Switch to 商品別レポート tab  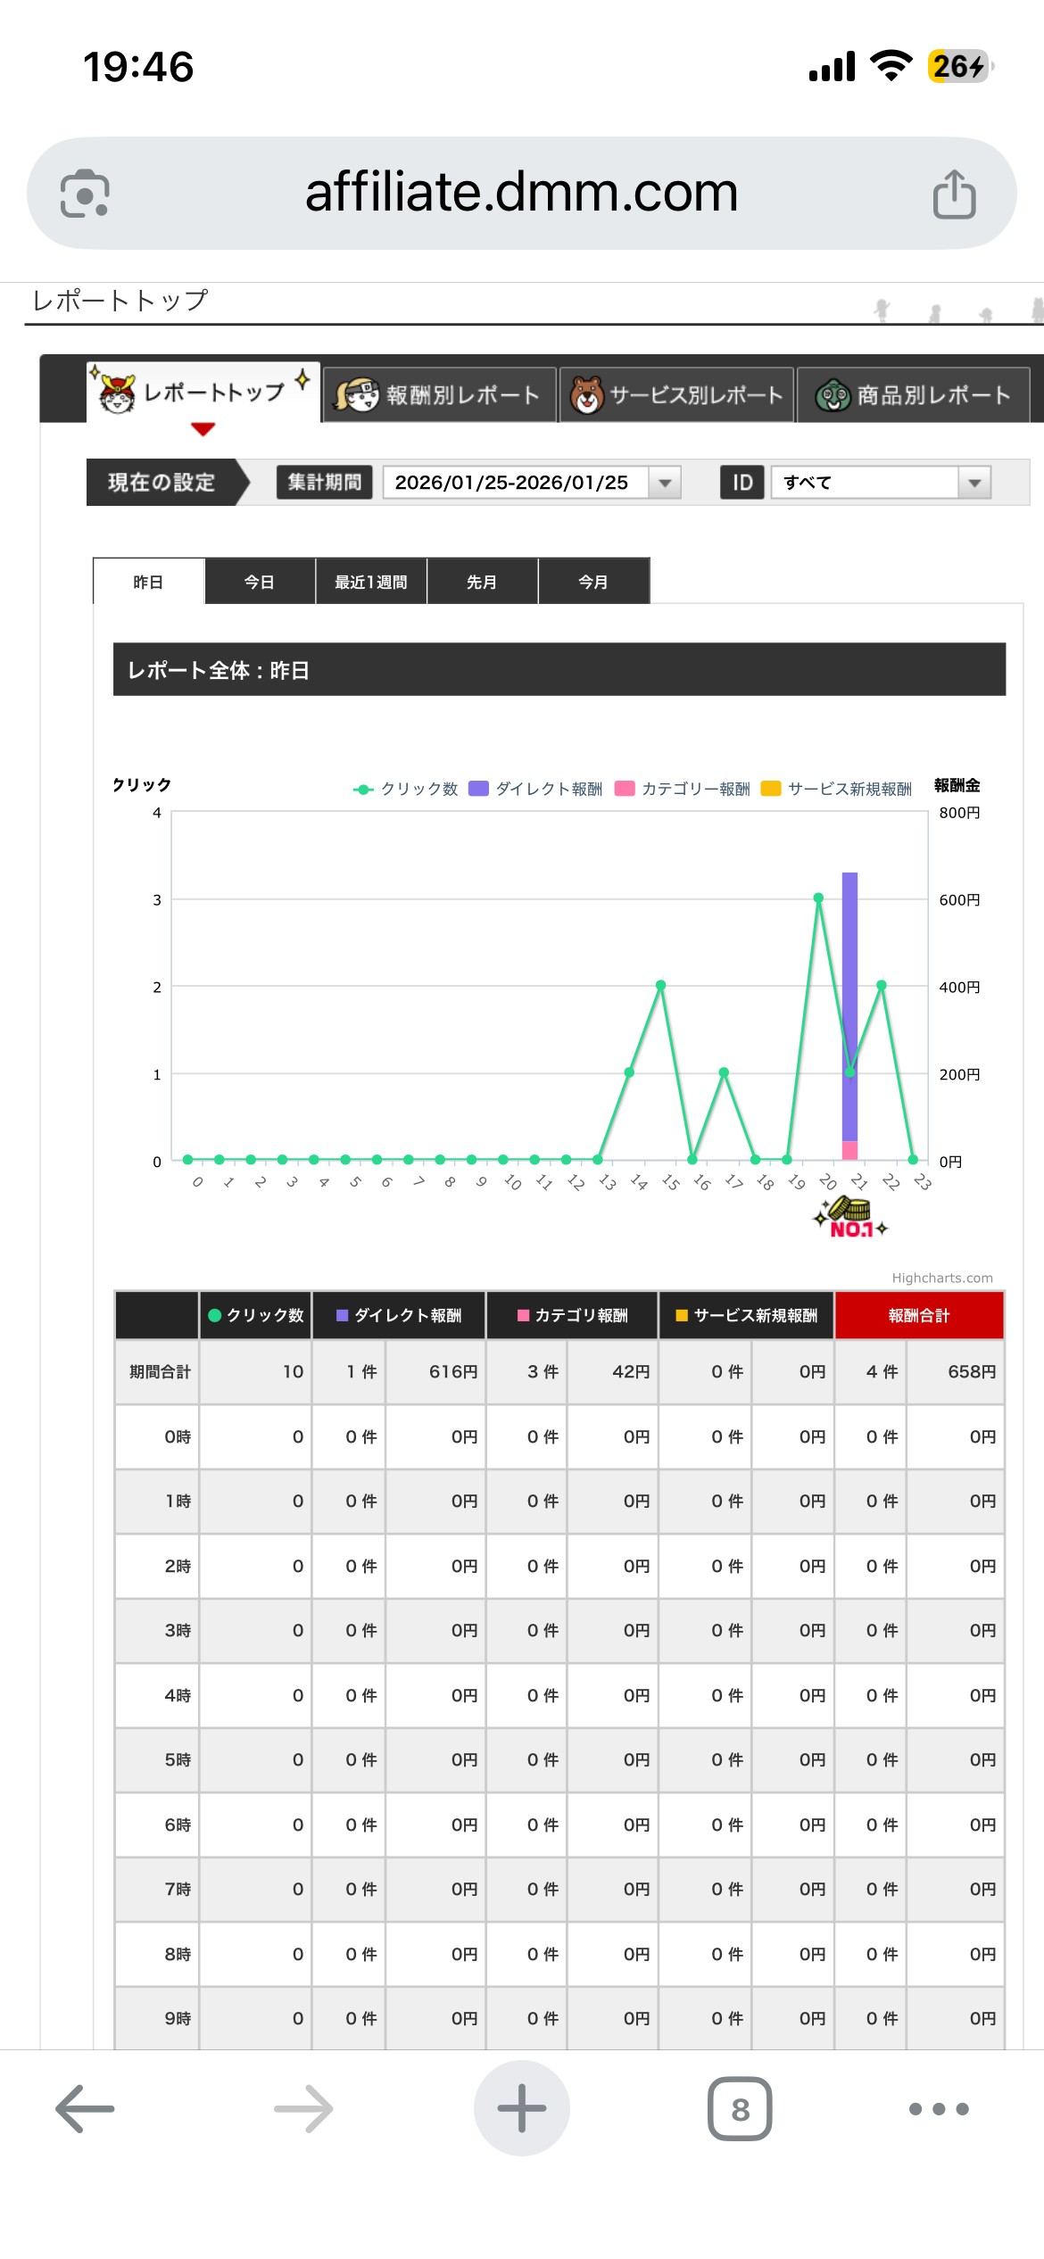coord(914,395)
